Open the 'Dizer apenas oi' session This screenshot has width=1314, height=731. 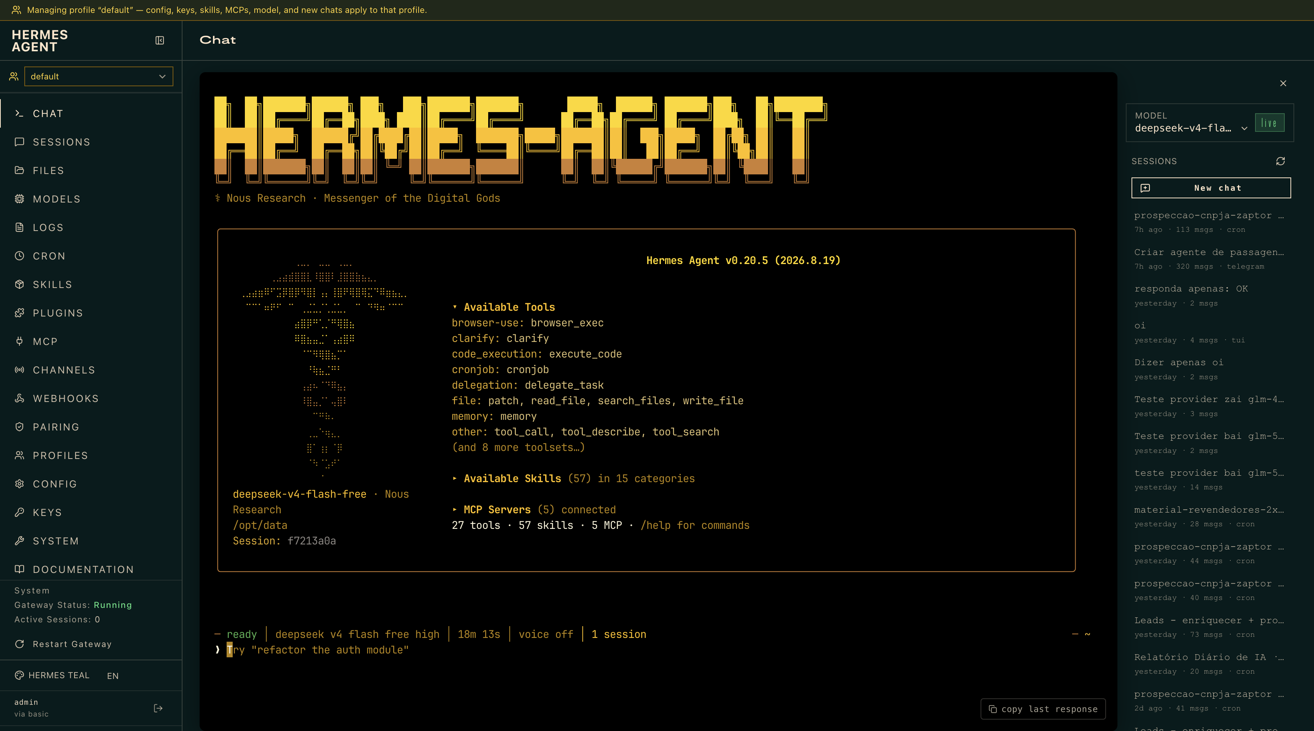point(1209,370)
